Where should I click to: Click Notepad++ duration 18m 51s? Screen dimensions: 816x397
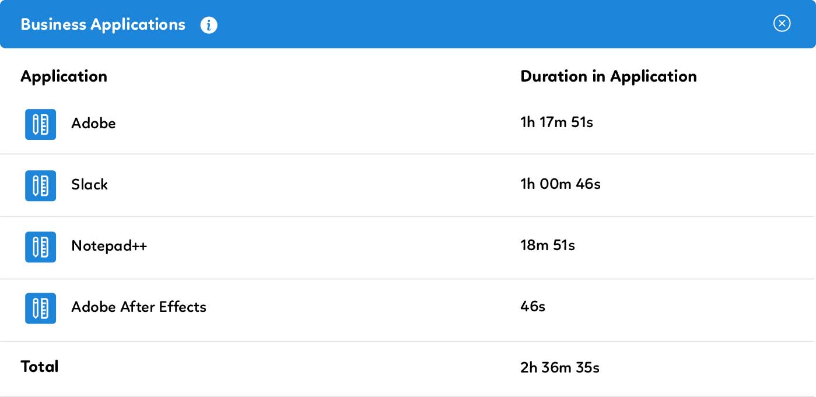547,245
